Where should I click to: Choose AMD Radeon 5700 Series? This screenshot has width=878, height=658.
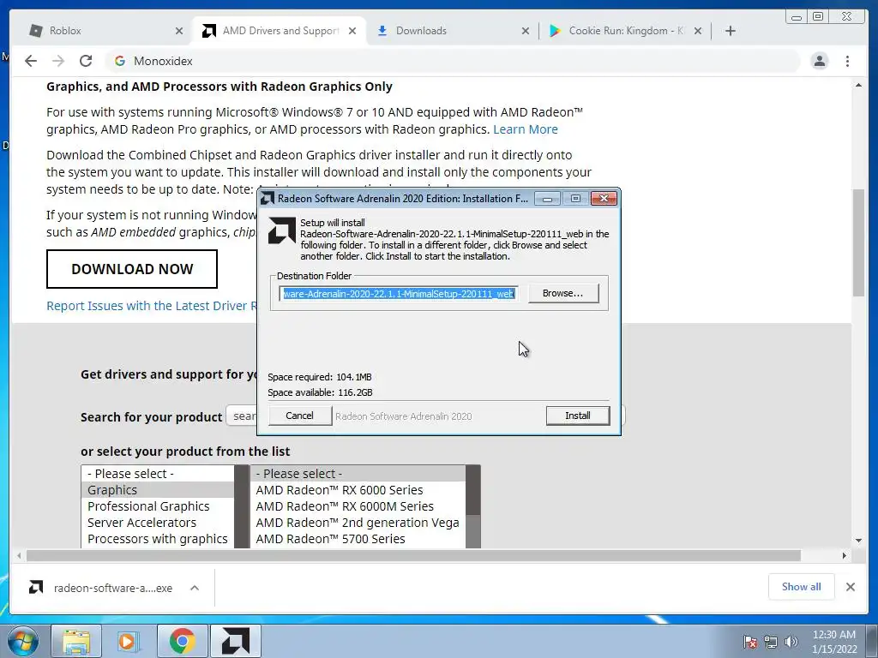coord(358,538)
